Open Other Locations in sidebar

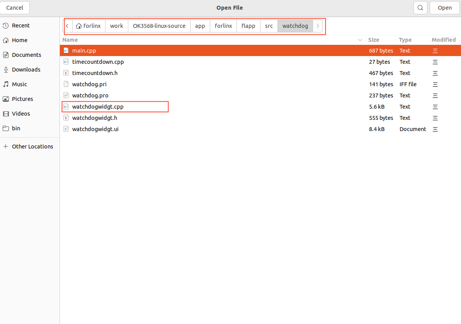(x=32, y=147)
